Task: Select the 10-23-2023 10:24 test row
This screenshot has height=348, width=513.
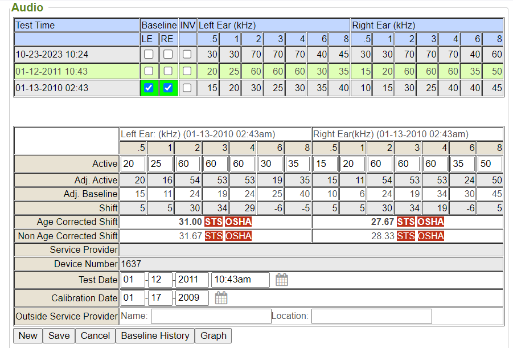Action: click(x=76, y=55)
